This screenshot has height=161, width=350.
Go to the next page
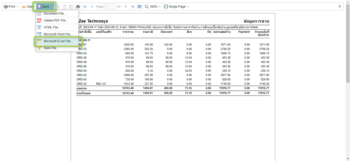click(126, 7)
